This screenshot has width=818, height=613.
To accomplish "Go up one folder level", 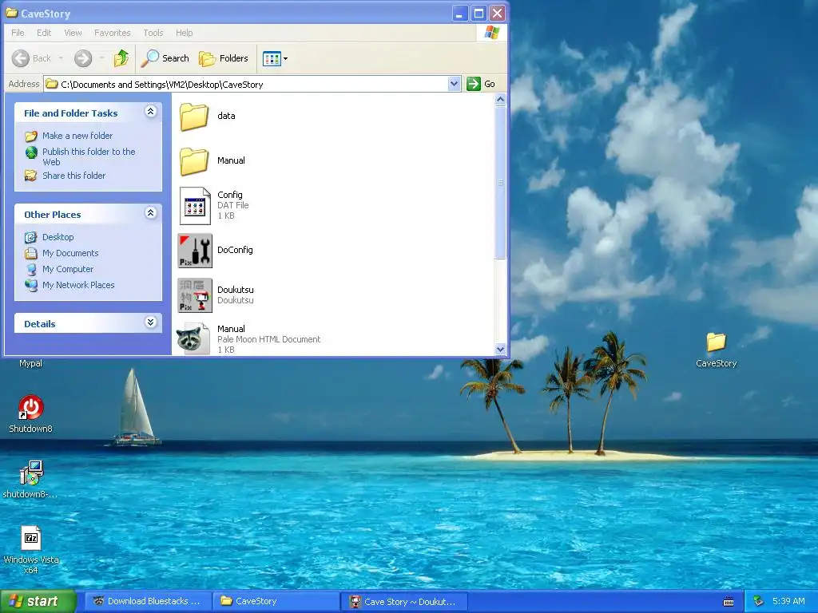I will click(x=121, y=57).
